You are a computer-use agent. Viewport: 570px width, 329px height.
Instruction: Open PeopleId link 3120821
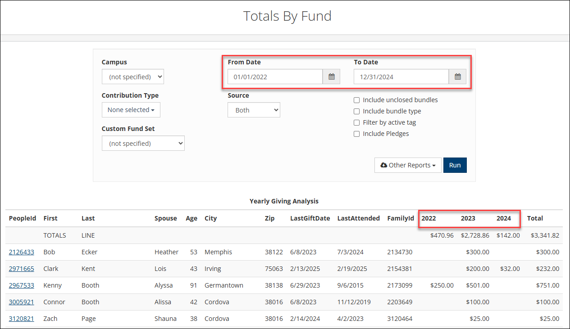click(21, 319)
